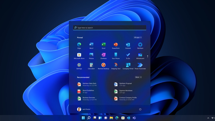
Task: Open Power Automate from pinned apps
Action: (x=140, y=65)
